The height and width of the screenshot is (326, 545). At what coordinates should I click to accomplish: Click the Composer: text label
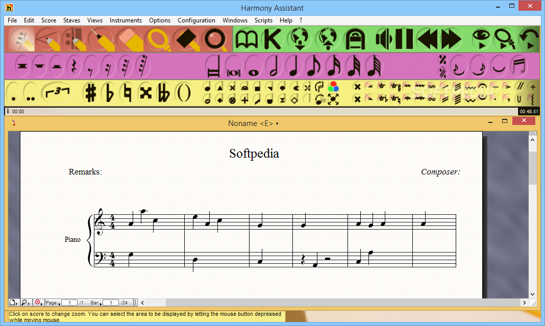(x=440, y=172)
